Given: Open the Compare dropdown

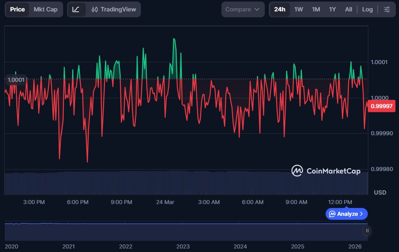Looking at the screenshot, I should 242,9.
